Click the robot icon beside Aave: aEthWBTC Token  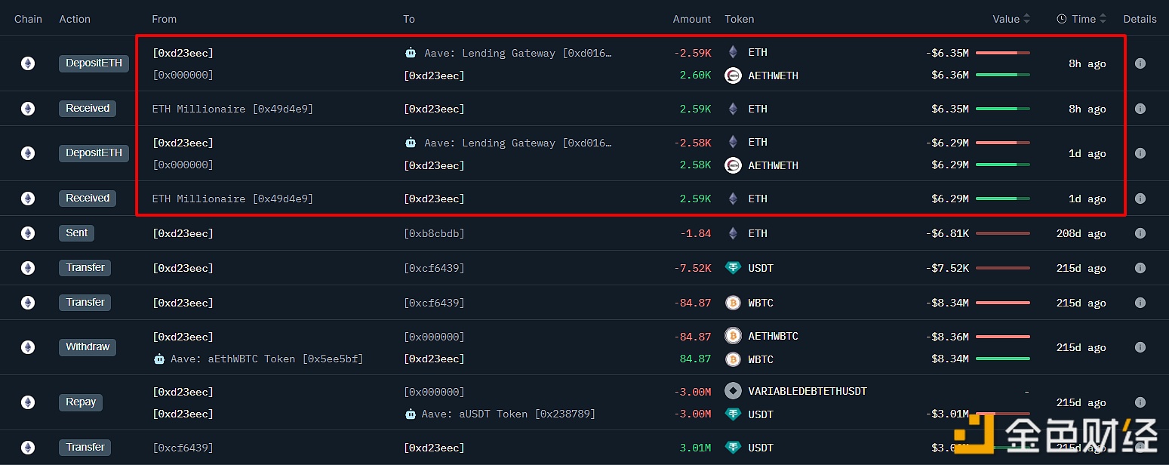pyautogui.click(x=159, y=359)
